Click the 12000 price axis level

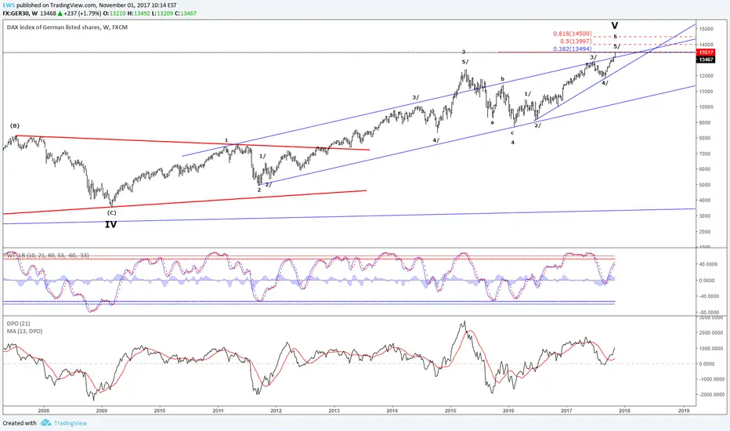click(x=707, y=75)
